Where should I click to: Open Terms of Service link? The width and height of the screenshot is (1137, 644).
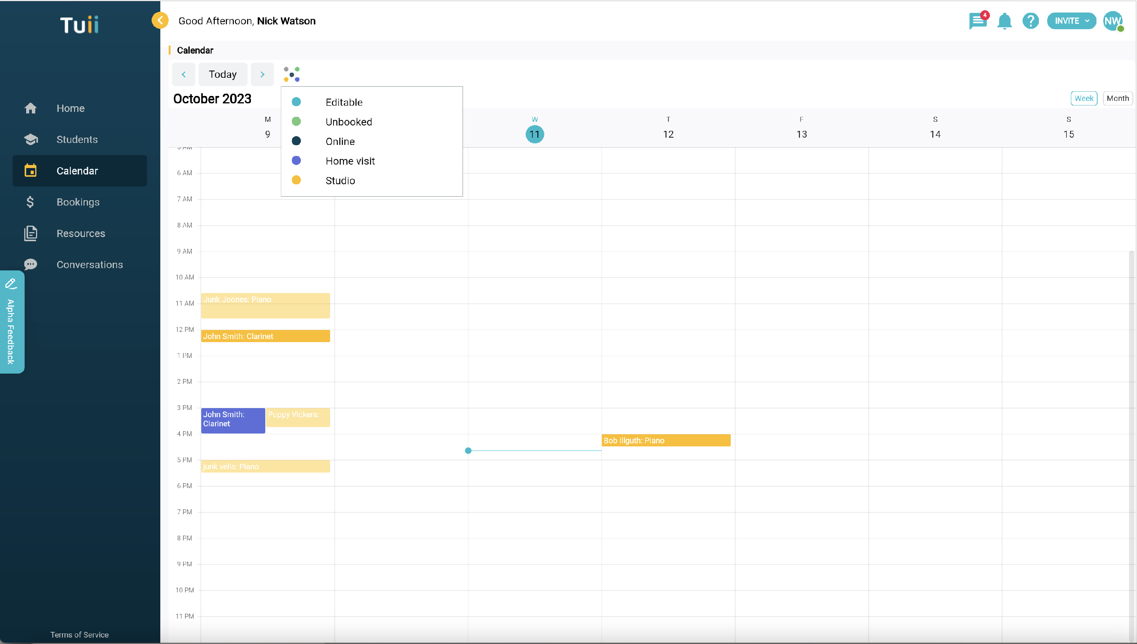(x=80, y=634)
